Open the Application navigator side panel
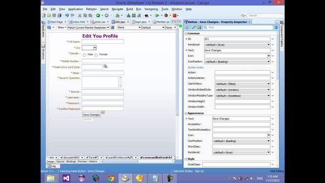The height and width of the screenshot is (183, 325). pos(43,29)
